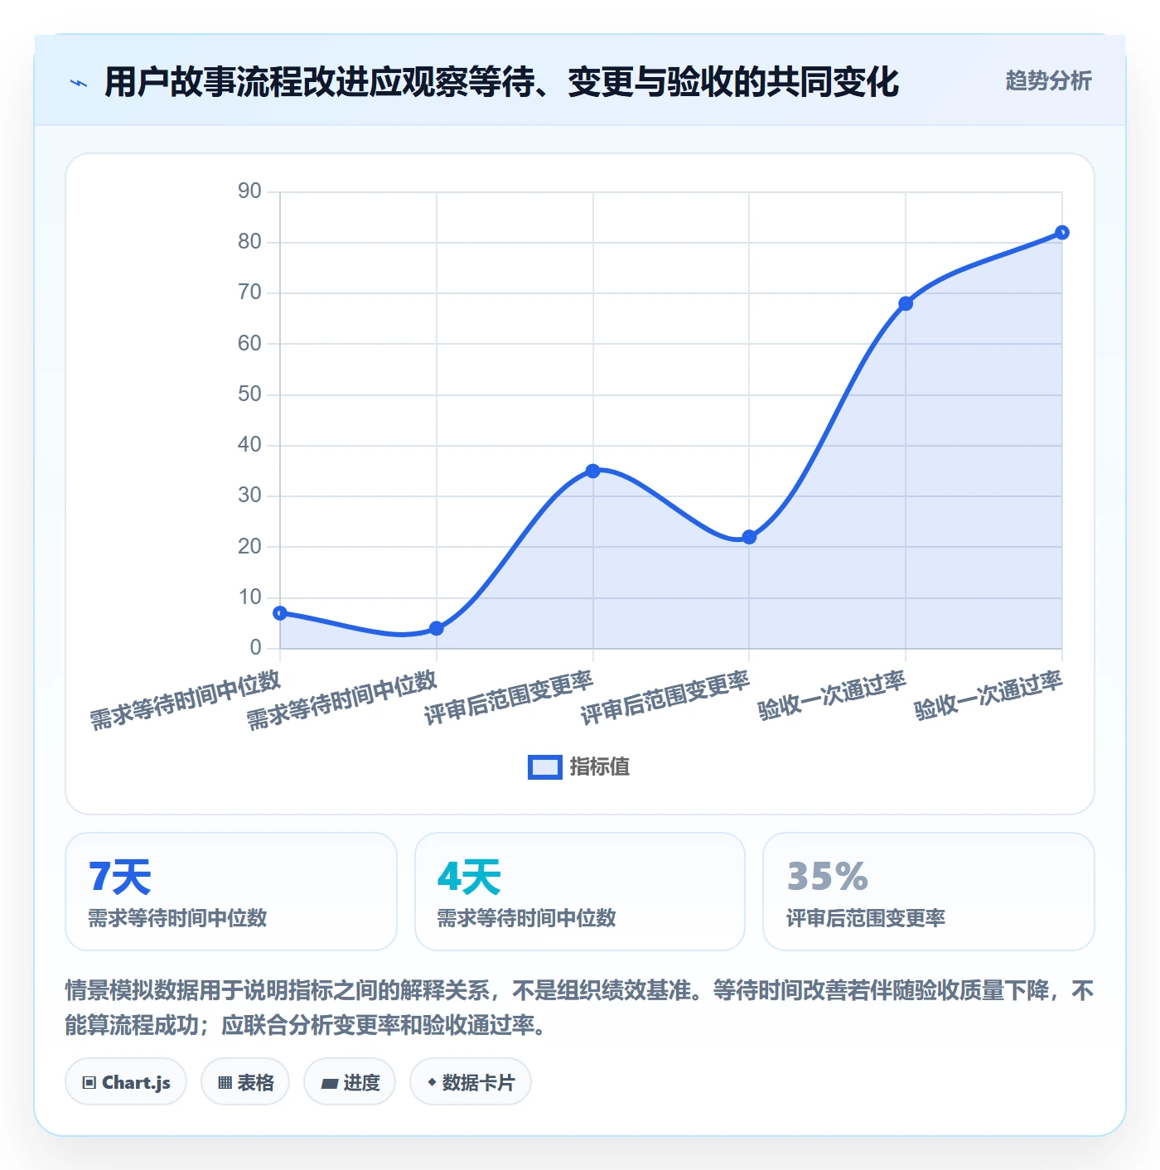Click the lightning bolt icon beside the title
The height and width of the screenshot is (1170, 1160).
coord(79,83)
